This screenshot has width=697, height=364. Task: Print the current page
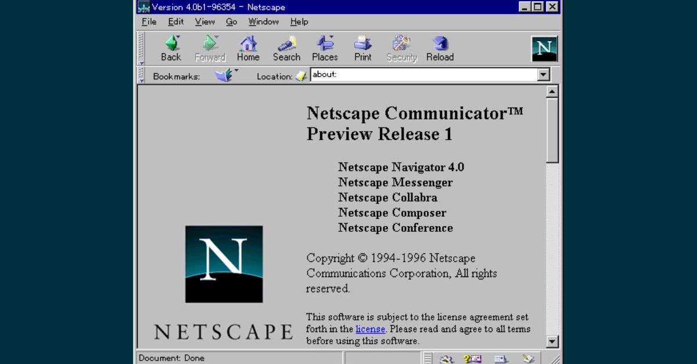pos(363,49)
